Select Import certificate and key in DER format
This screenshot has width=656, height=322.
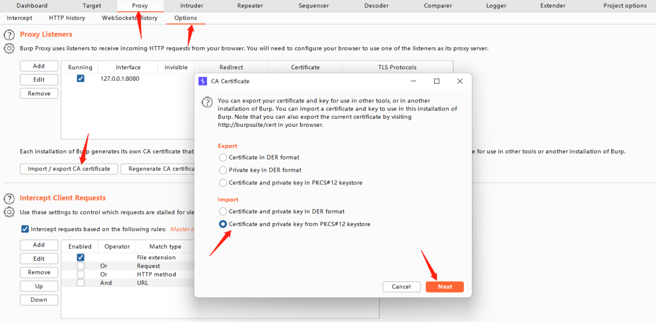click(223, 211)
